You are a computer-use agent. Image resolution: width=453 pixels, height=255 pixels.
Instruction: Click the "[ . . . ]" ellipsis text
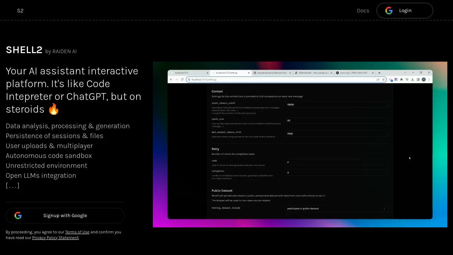tap(12, 186)
